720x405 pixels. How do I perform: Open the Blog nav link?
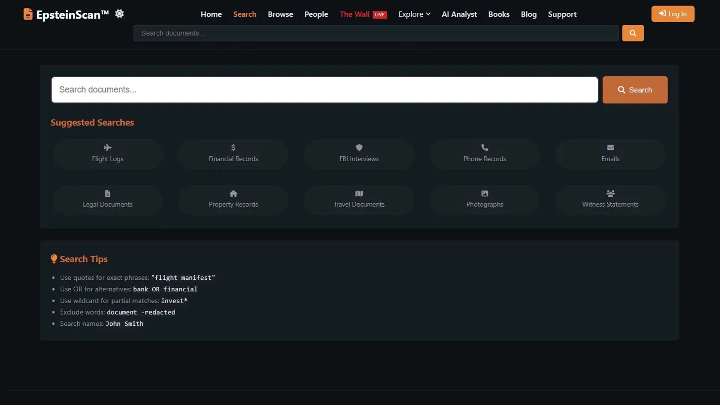point(529,14)
